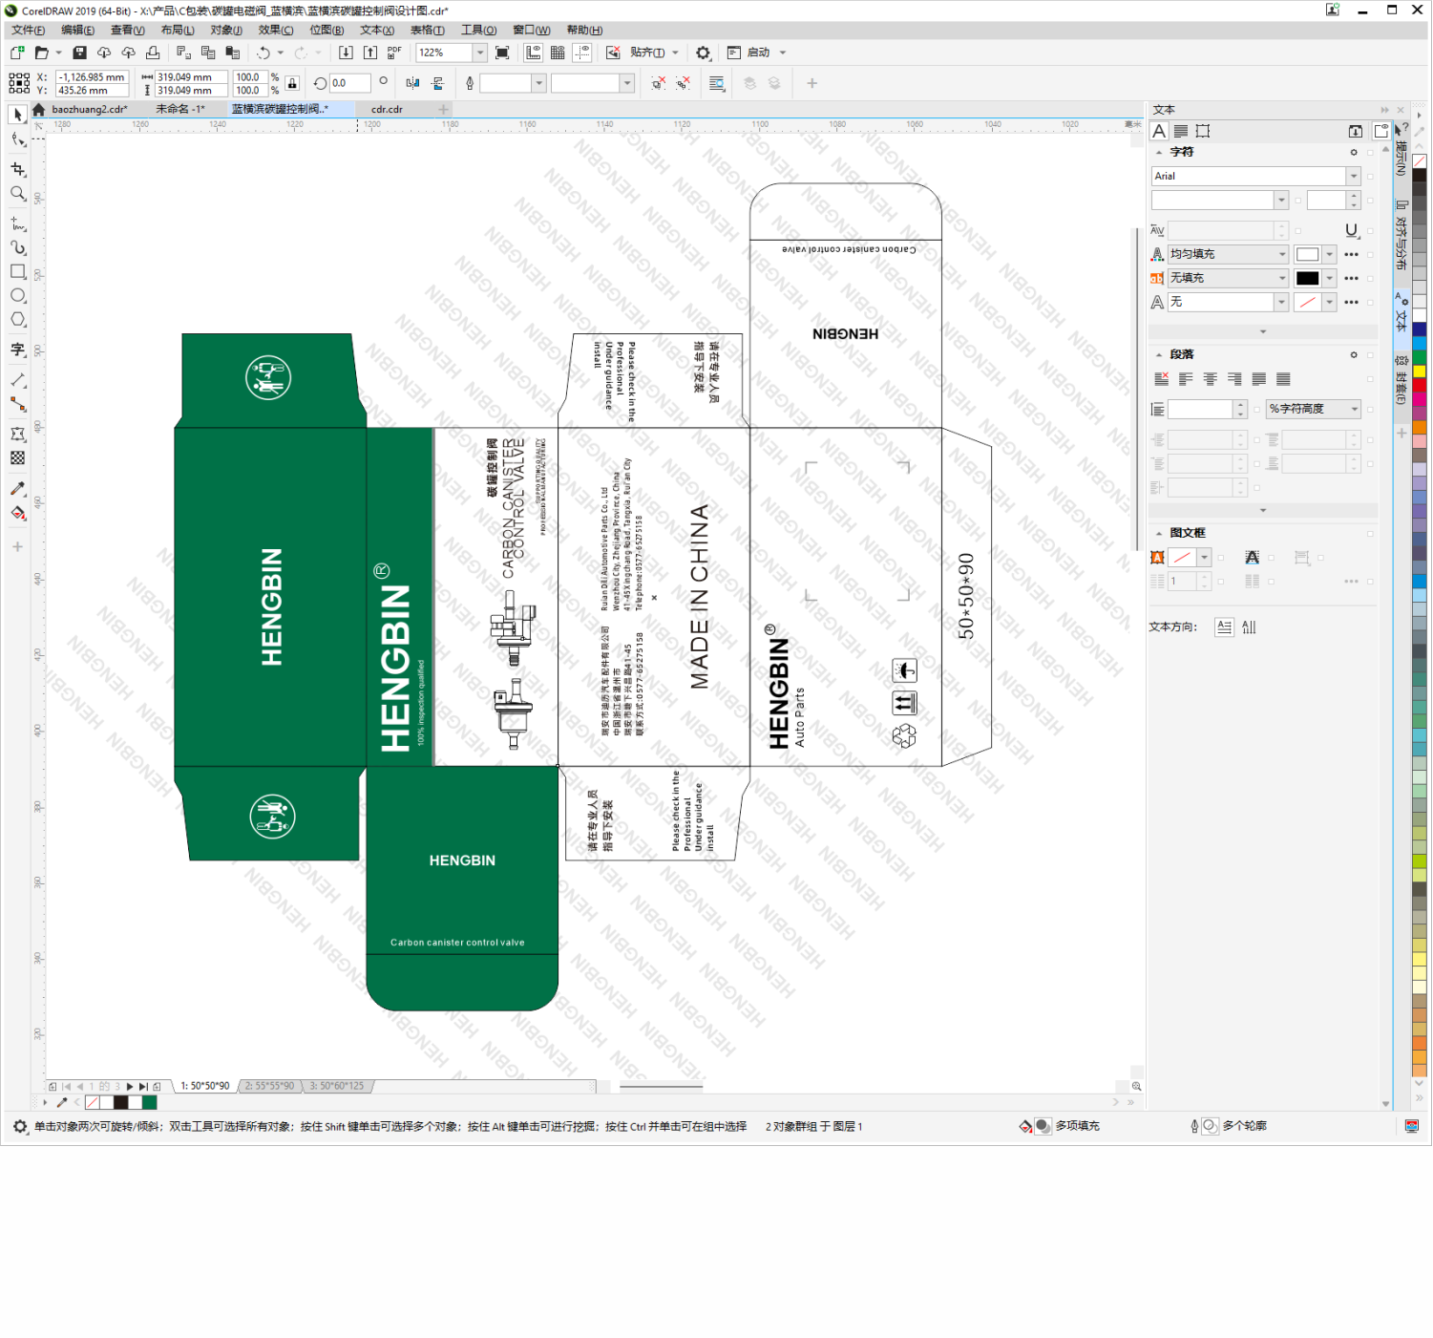Select the Zoom magnifier tool
Screen dimensions: 1433x1338
(x=17, y=194)
